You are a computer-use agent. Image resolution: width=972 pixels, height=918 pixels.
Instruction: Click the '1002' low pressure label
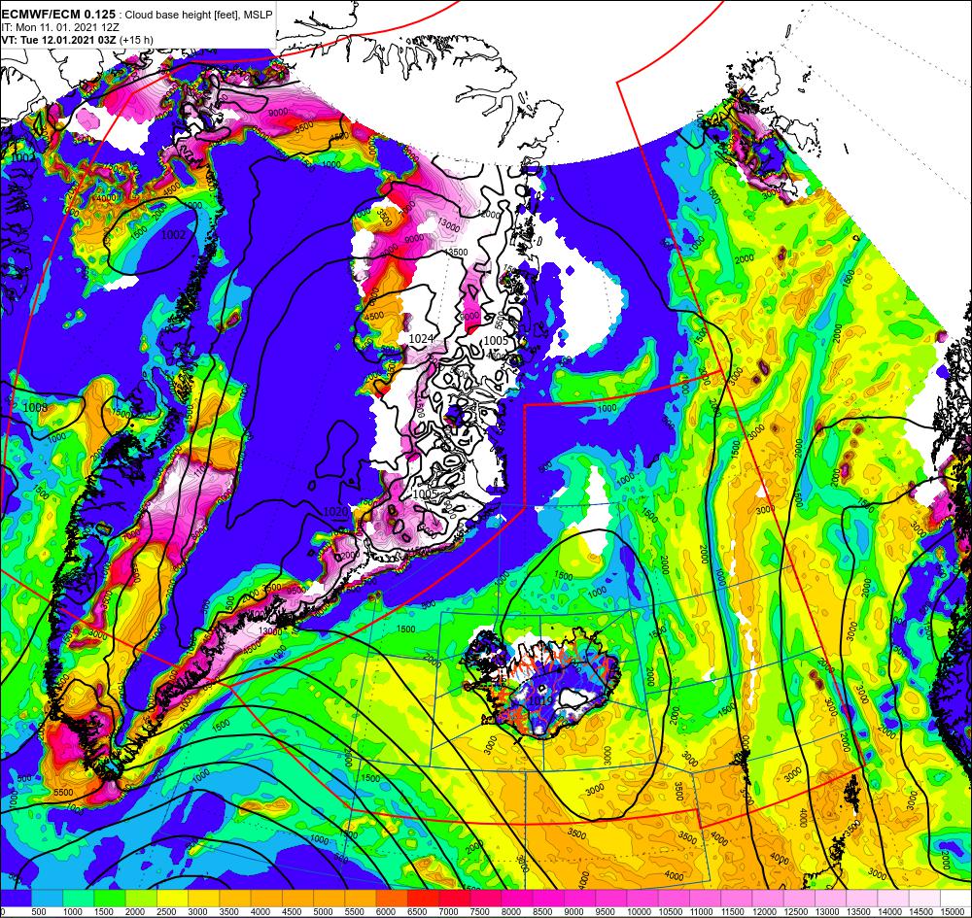pyautogui.click(x=173, y=235)
